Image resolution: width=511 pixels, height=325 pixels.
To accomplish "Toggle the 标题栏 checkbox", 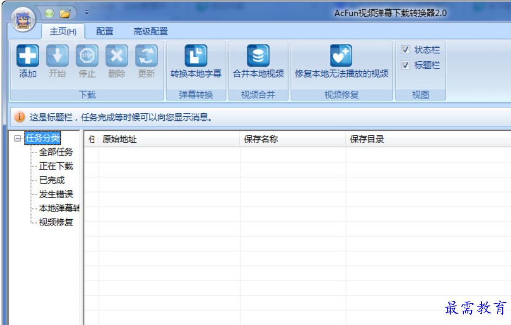I will click(405, 65).
